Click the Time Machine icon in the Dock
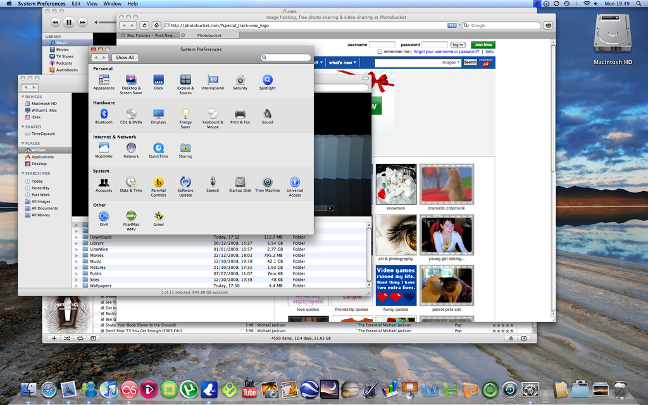This screenshot has width=648, height=405. click(x=510, y=390)
